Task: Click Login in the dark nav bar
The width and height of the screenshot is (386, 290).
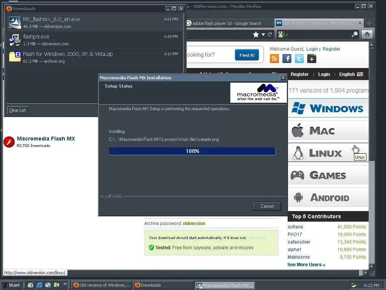Action: 324,74
